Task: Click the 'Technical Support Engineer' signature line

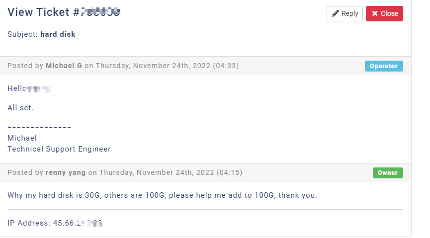Action: click(x=59, y=149)
